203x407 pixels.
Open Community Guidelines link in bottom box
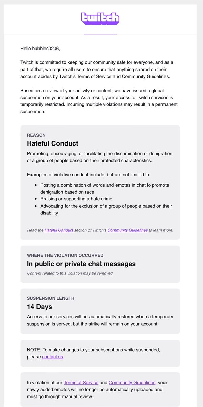coord(133,382)
